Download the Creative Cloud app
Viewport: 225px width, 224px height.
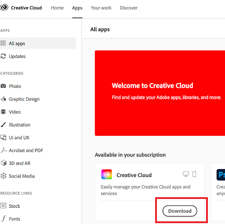(x=180, y=211)
